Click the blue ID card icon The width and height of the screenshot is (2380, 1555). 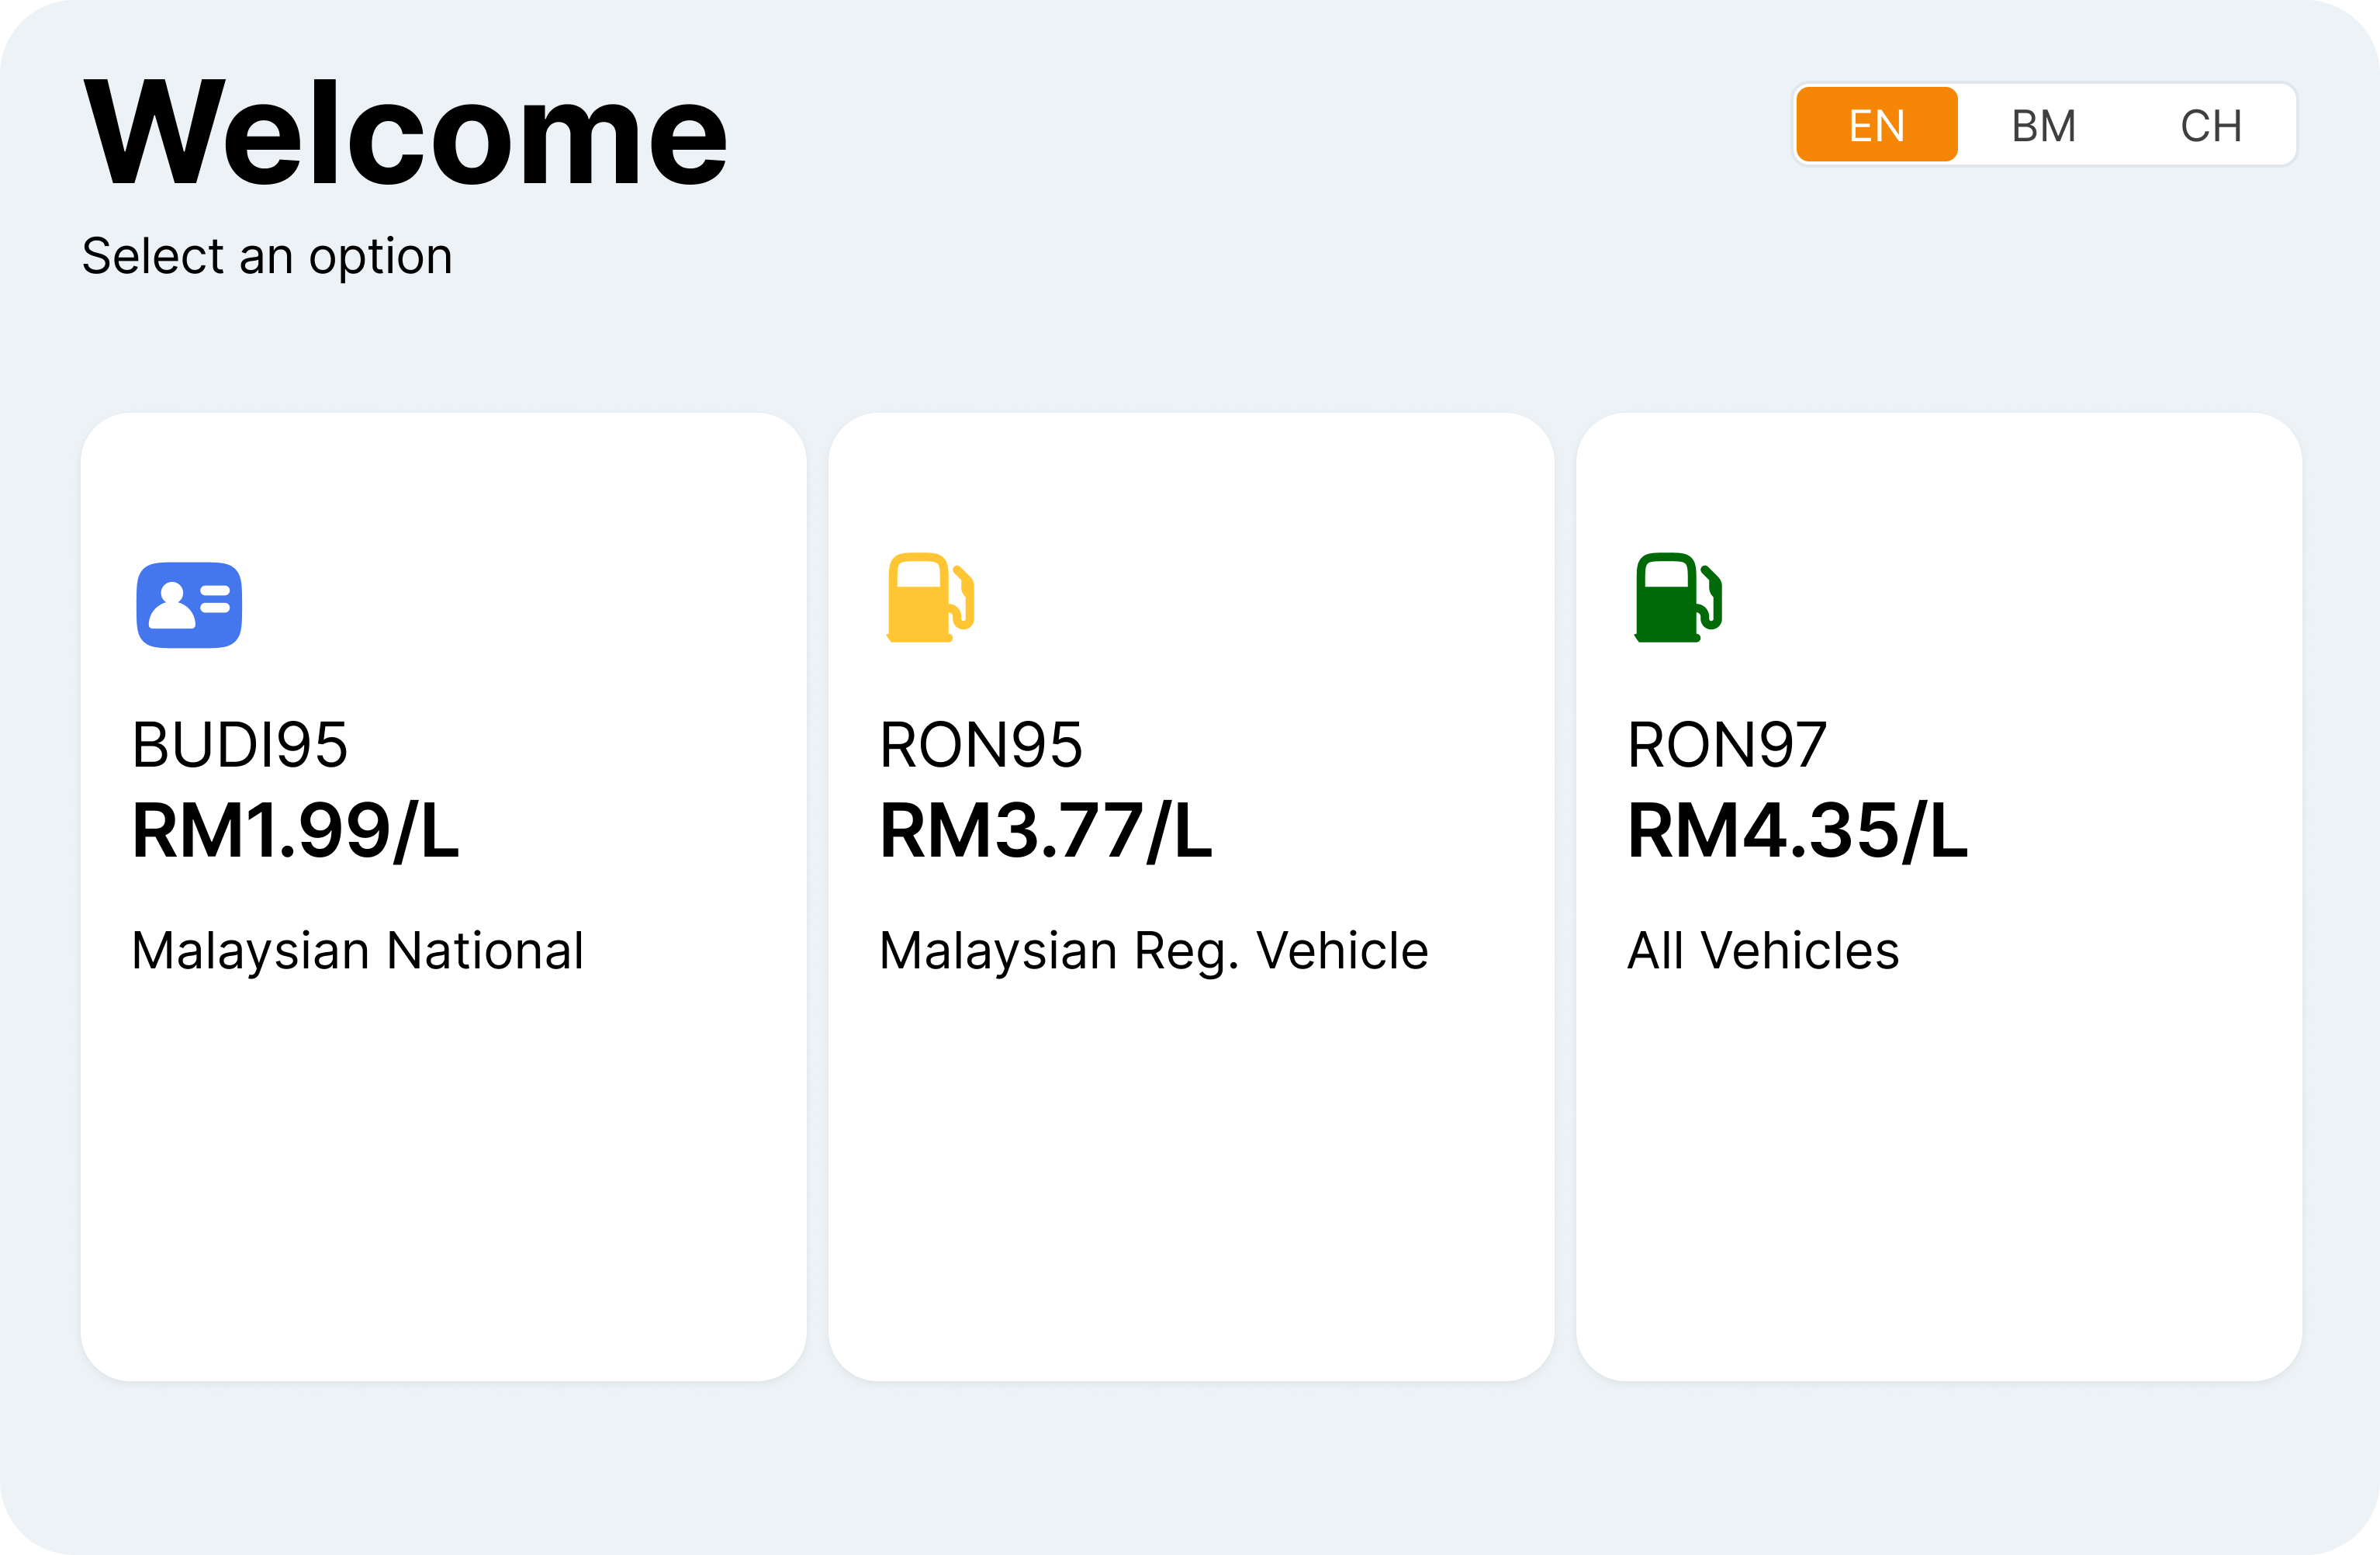point(189,605)
